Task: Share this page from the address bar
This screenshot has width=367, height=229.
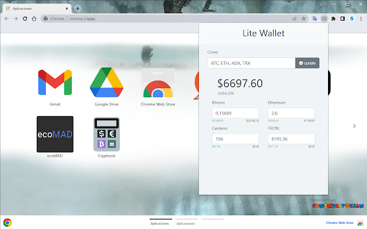Action: [x=294, y=19]
